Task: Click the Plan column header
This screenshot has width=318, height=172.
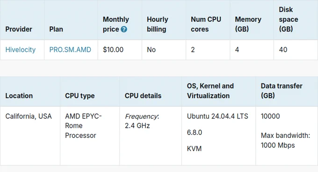Action: (x=56, y=29)
